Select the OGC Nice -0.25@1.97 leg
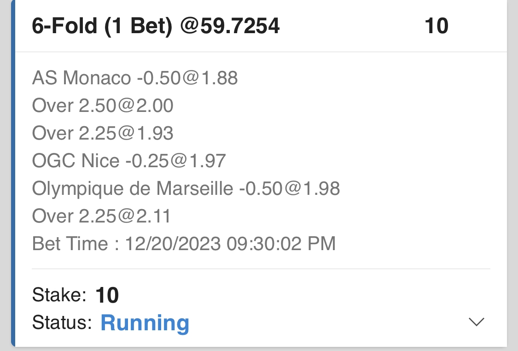The width and height of the screenshot is (518, 351). [x=129, y=161]
